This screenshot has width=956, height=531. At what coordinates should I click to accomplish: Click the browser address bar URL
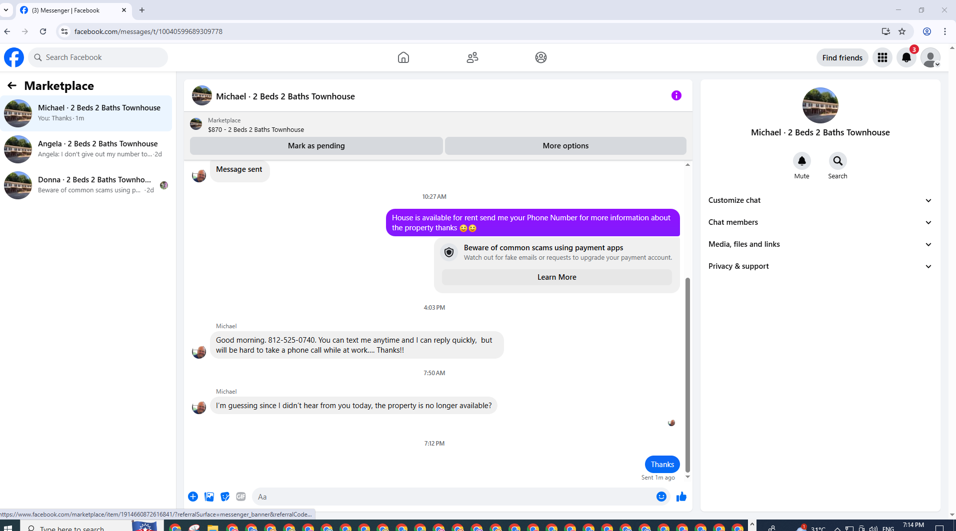pos(148,31)
